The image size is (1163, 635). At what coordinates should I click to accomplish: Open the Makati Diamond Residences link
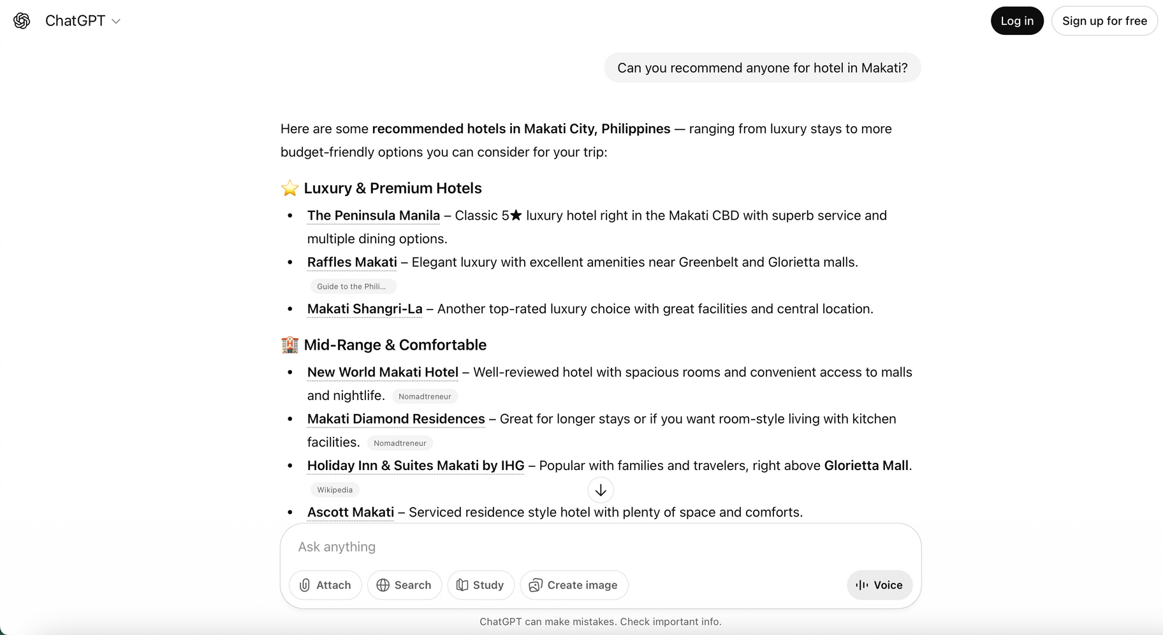[x=395, y=419]
